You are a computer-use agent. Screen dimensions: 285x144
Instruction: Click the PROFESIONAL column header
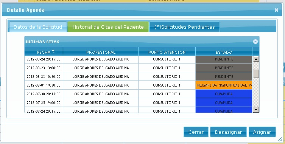point(101,52)
